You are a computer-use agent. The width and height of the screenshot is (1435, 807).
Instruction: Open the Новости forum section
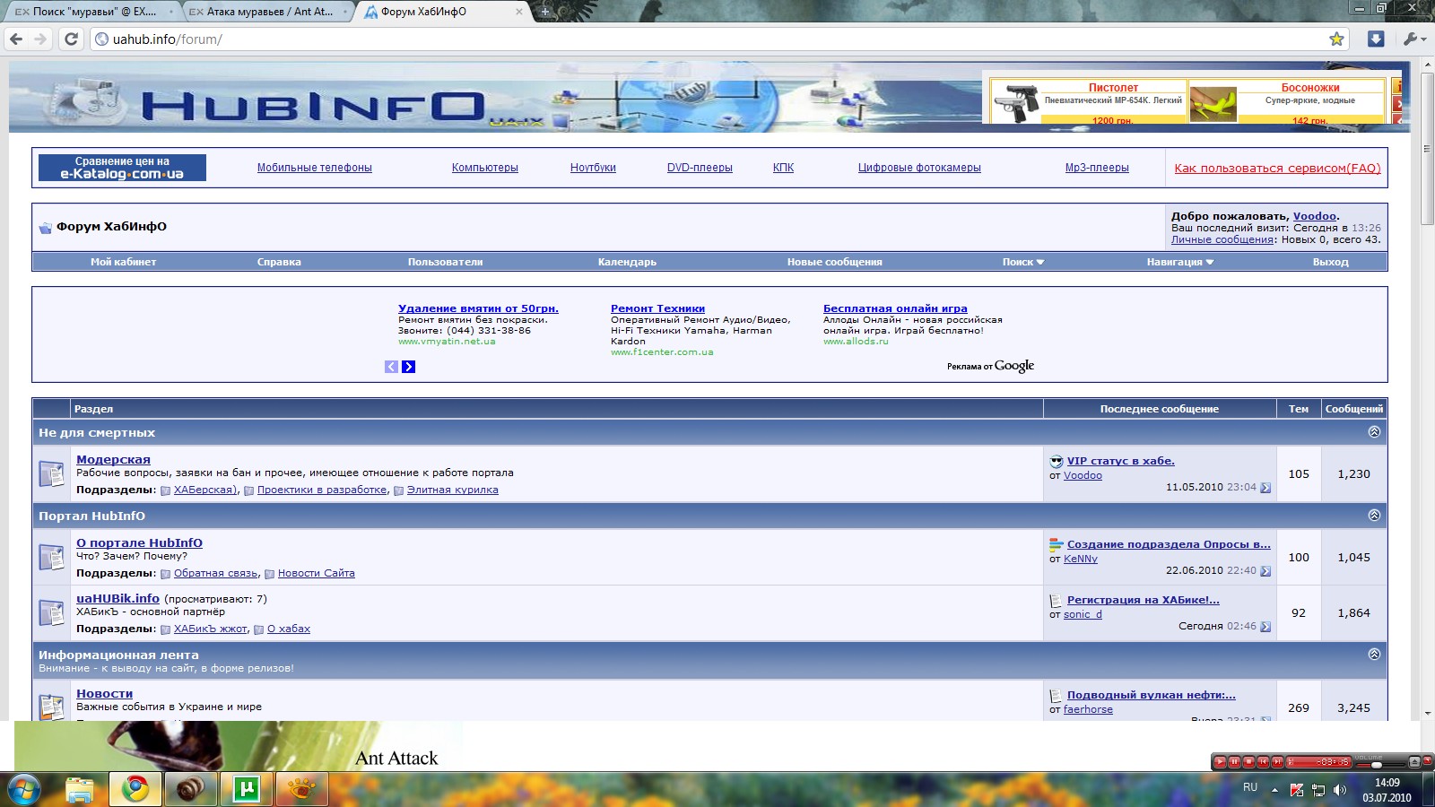104,693
